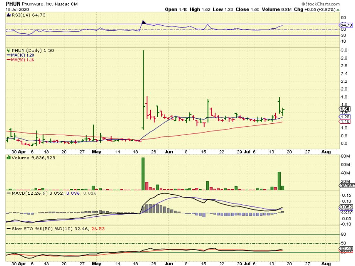Click the 1.0 price axis label
This screenshot has width=355, height=266.
pyautogui.click(x=344, y=128)
